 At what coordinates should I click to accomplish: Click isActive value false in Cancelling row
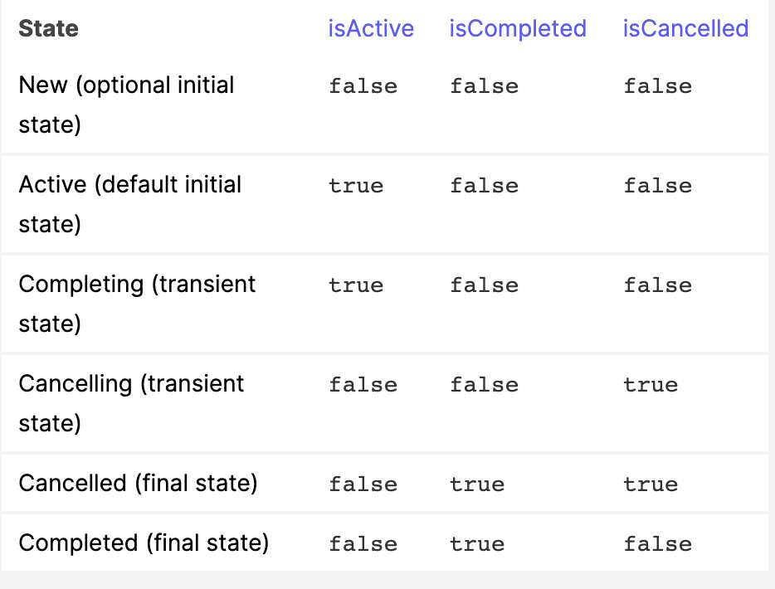(363, 385)
